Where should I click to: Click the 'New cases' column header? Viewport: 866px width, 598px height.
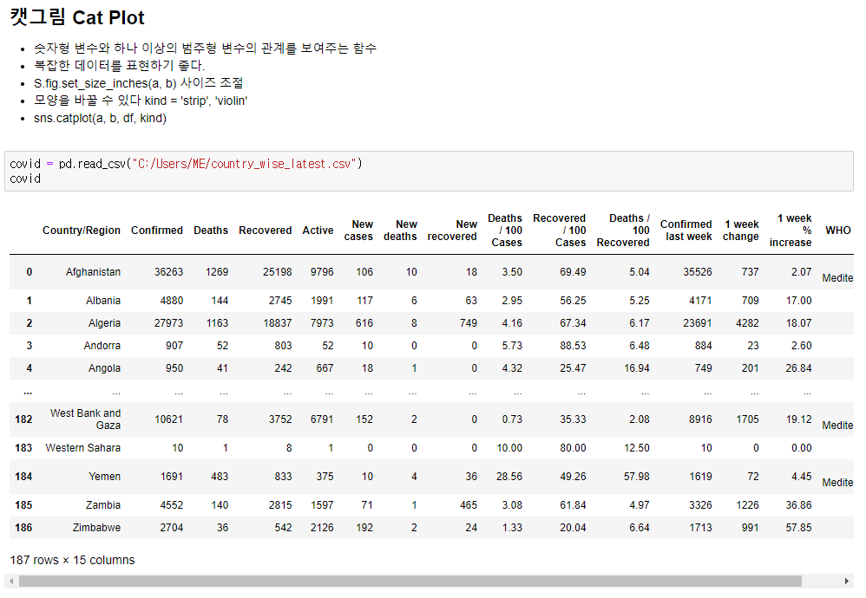[358, 230]
